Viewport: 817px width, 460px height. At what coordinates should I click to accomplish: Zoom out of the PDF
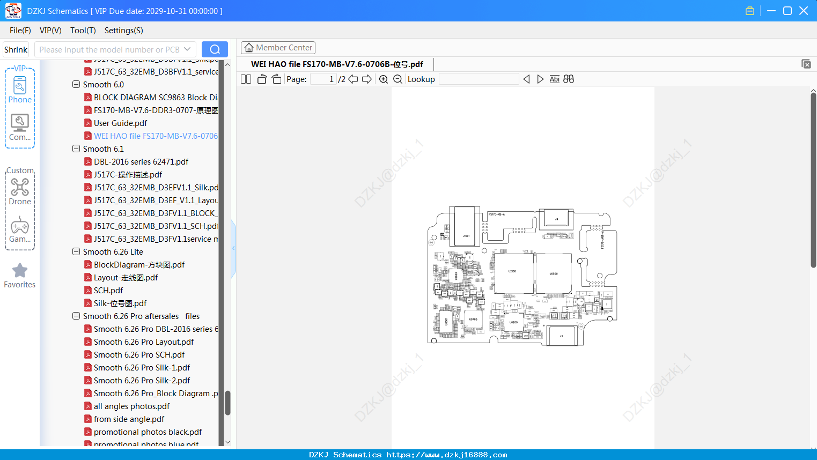[x=398, y=79]
